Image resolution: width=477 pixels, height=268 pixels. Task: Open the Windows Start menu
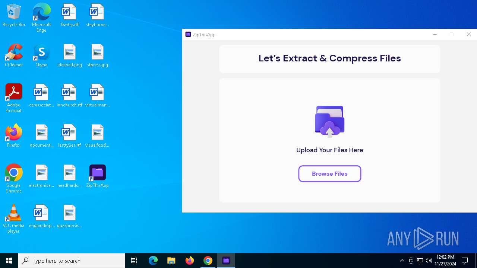pyautogui.click(x=9, y=261)
